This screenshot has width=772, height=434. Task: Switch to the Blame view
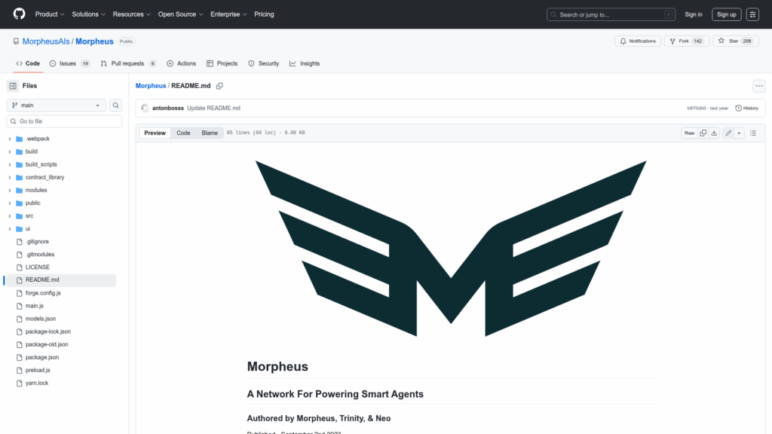coord(210,133)
